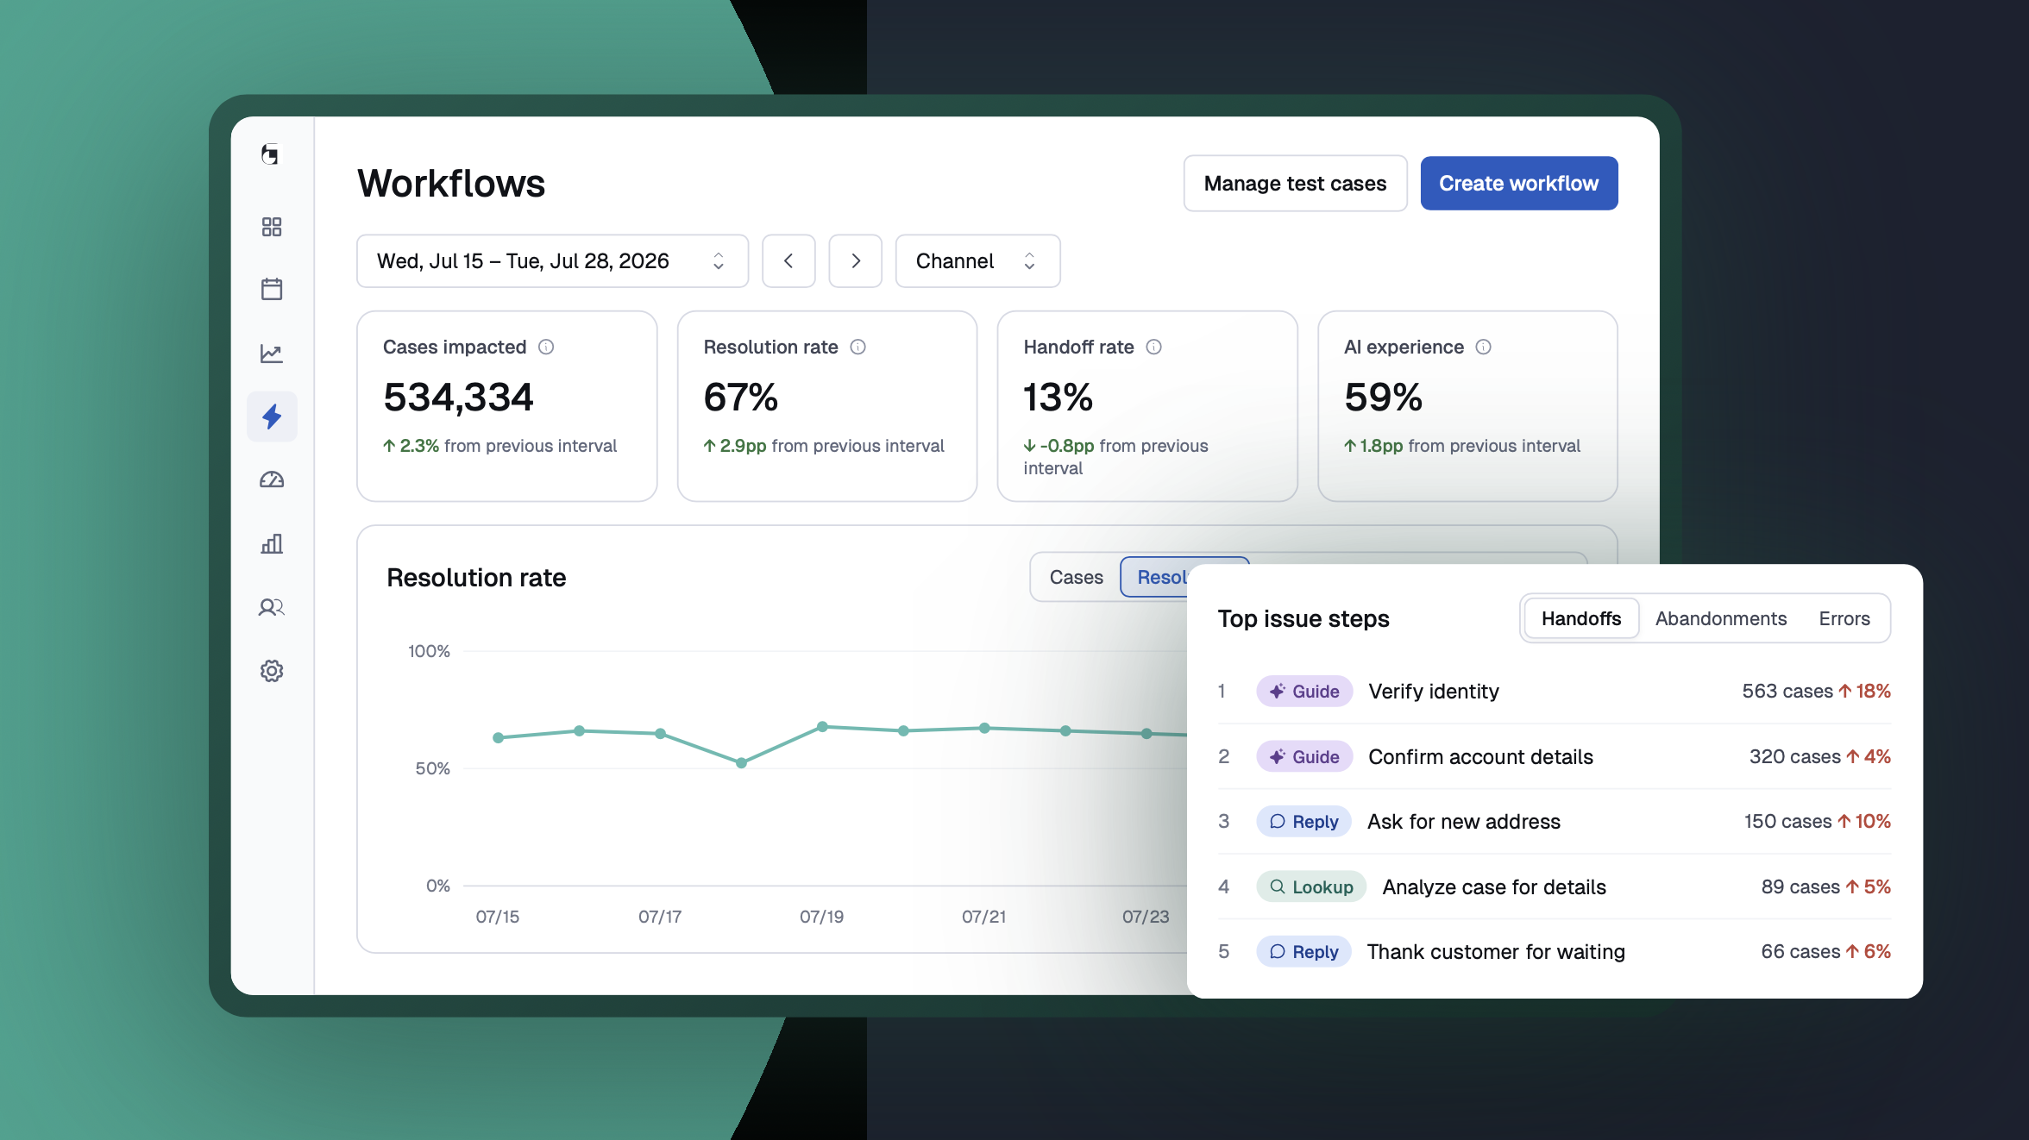Click info icon beside Handoff rate
This screenshot has height=1140, width=2029.
coord(1153,347)
